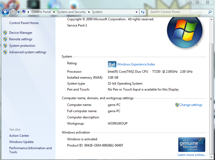215x160 pixels.
Task: Click the Forward navigation arrow
Action: pyautogui.click(x=13, y=12)
